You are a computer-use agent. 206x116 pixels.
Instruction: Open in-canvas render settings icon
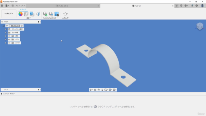tap(51, 14)
